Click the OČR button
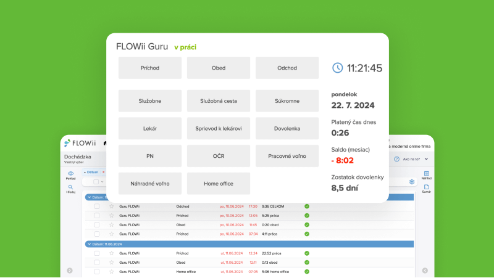494x278 pixels. (219, 156)
